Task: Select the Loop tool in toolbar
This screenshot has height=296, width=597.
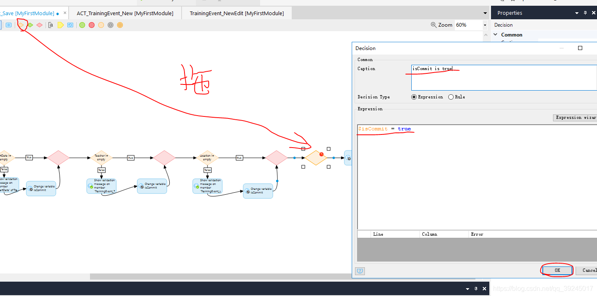Action: [70, 25]
